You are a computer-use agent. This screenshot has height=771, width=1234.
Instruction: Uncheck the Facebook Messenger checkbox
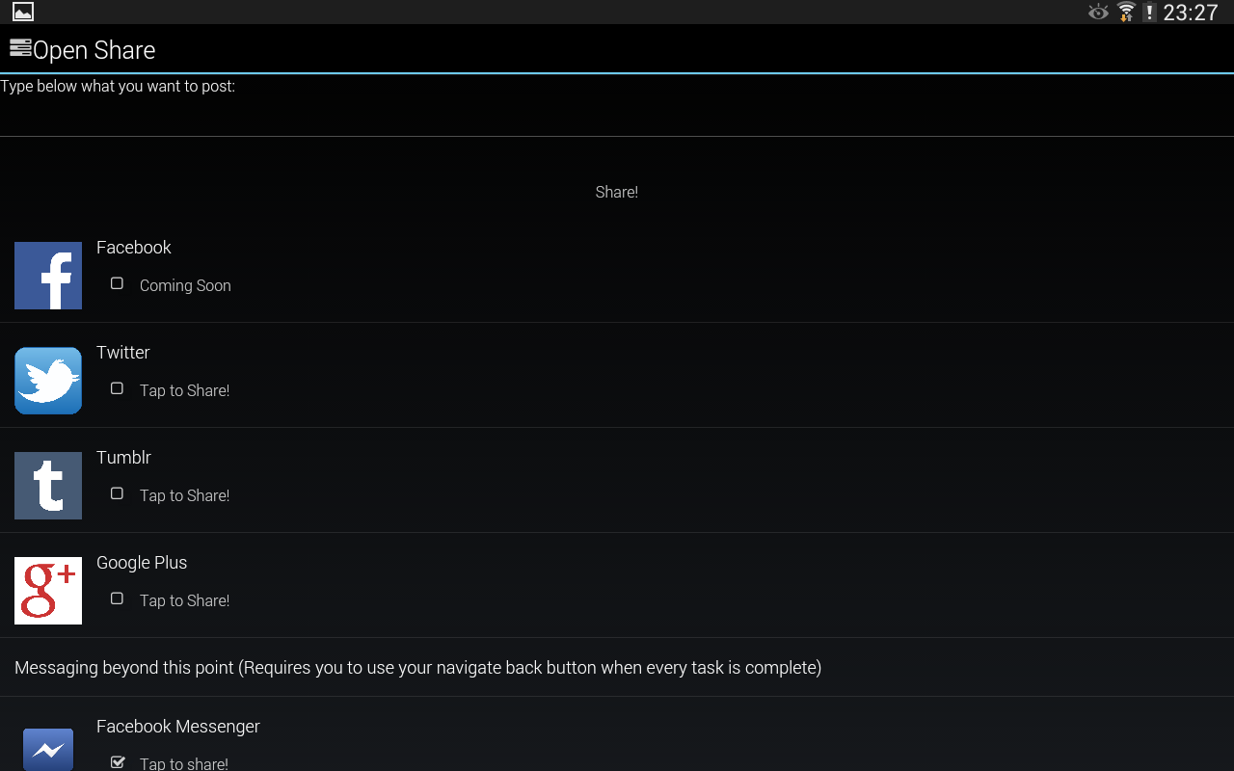(x=118, y=762)
